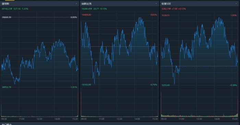Image resolution: width=240 pixels, height=125 pixels.
Task: Click the 0.63% label in 纳斯达克 chart
Action: point(154,15)
